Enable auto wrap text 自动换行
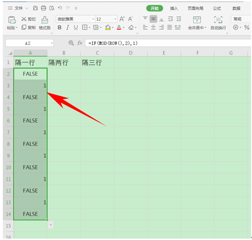 coord(218,23)
